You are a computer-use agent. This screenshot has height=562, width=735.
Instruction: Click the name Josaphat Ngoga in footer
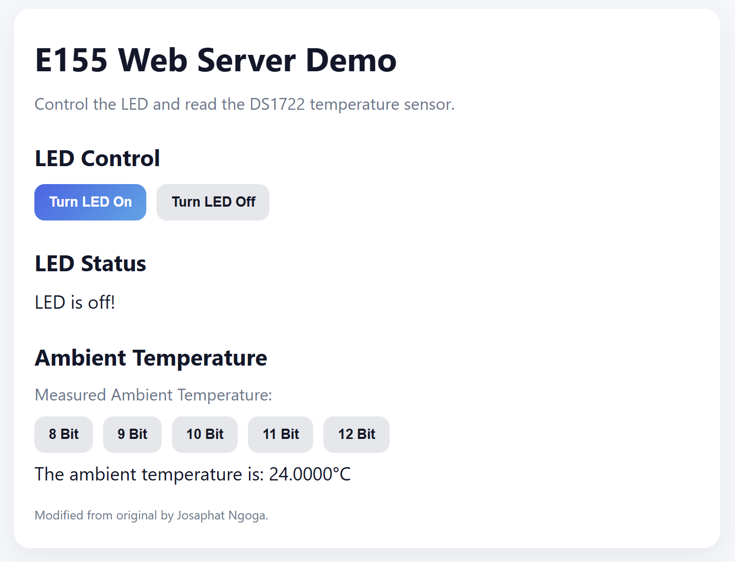coord(221,515)
